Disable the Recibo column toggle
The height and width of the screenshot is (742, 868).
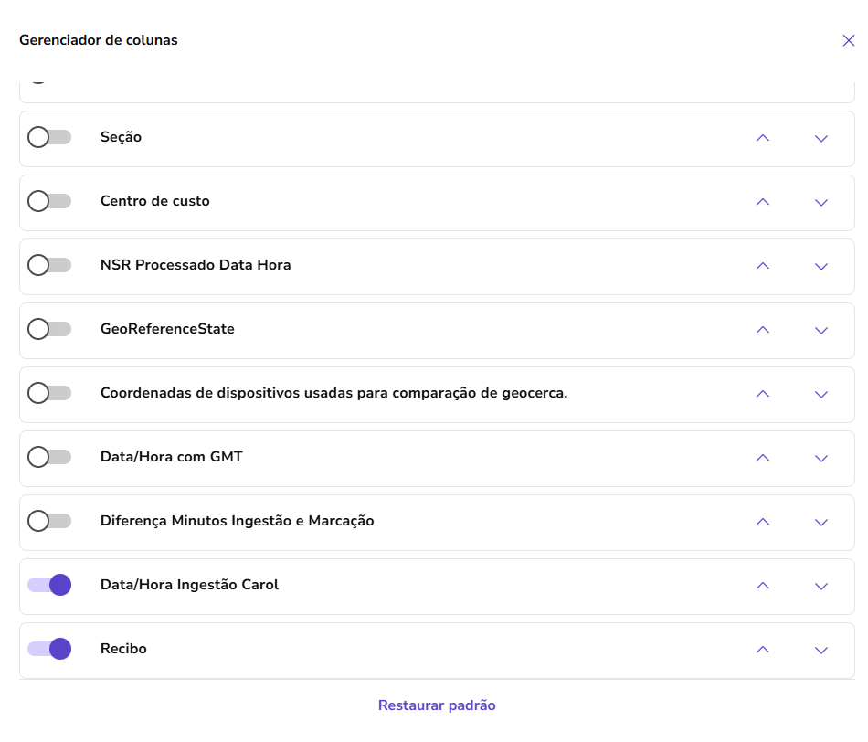(x=49, y=649)
